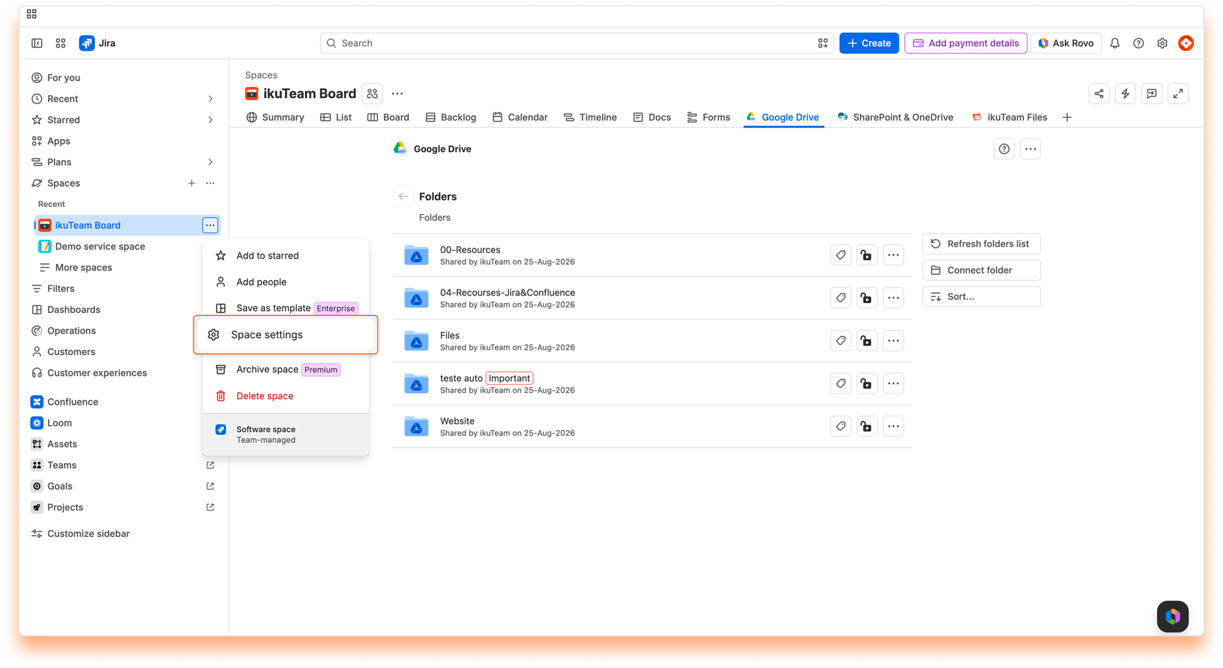1223x668 pixels.
Task: Enter full screen with the expand icon
Action: click(x=1178, y=94)
